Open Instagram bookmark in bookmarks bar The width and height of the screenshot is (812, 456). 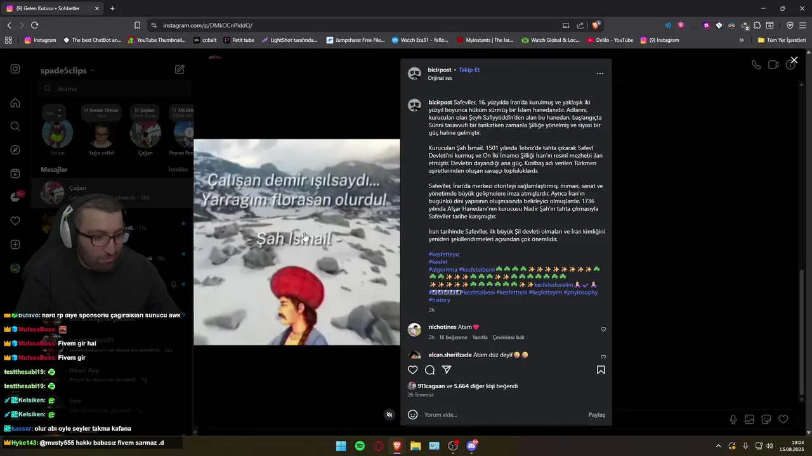coord(40,40)
